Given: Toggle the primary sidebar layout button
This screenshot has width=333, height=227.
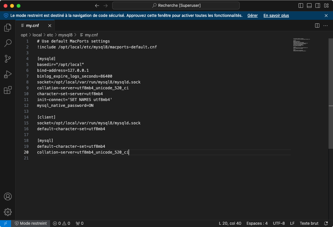Looking at the screenshot, I should click(x=301, y=6).
